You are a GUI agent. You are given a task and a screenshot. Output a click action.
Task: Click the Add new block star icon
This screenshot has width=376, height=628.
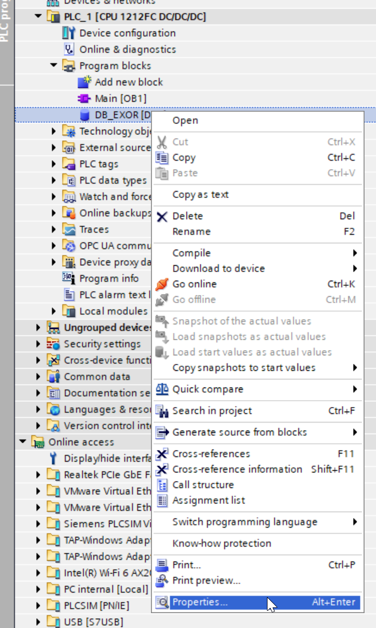(x=84, y=82)
